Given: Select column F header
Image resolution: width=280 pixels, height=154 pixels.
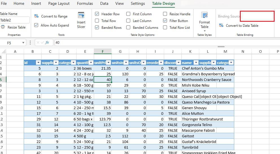Looking at the screenshot, I should coord(103,52).
